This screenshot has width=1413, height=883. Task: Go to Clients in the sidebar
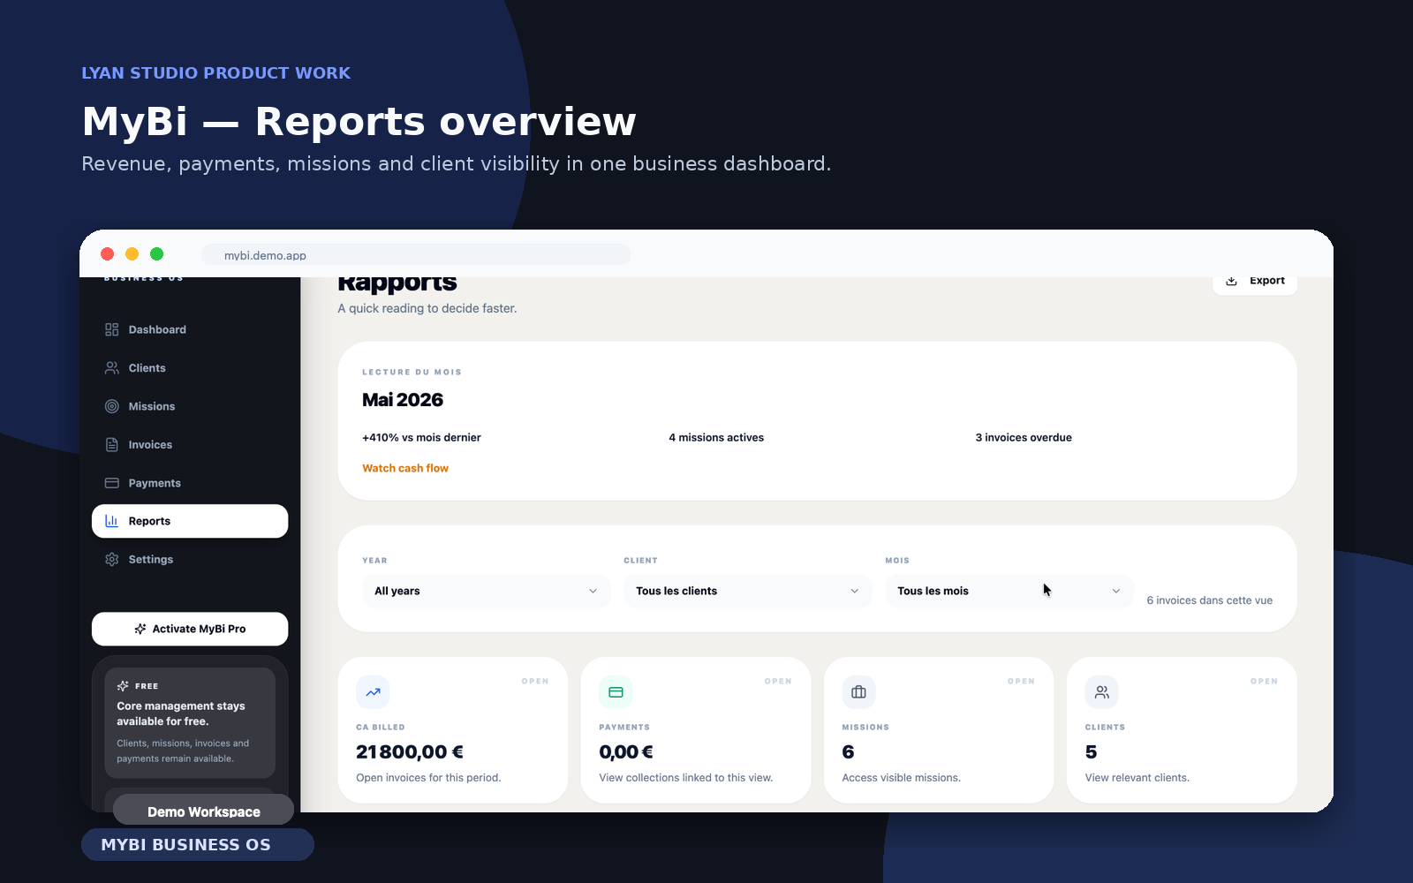point(190,368)
